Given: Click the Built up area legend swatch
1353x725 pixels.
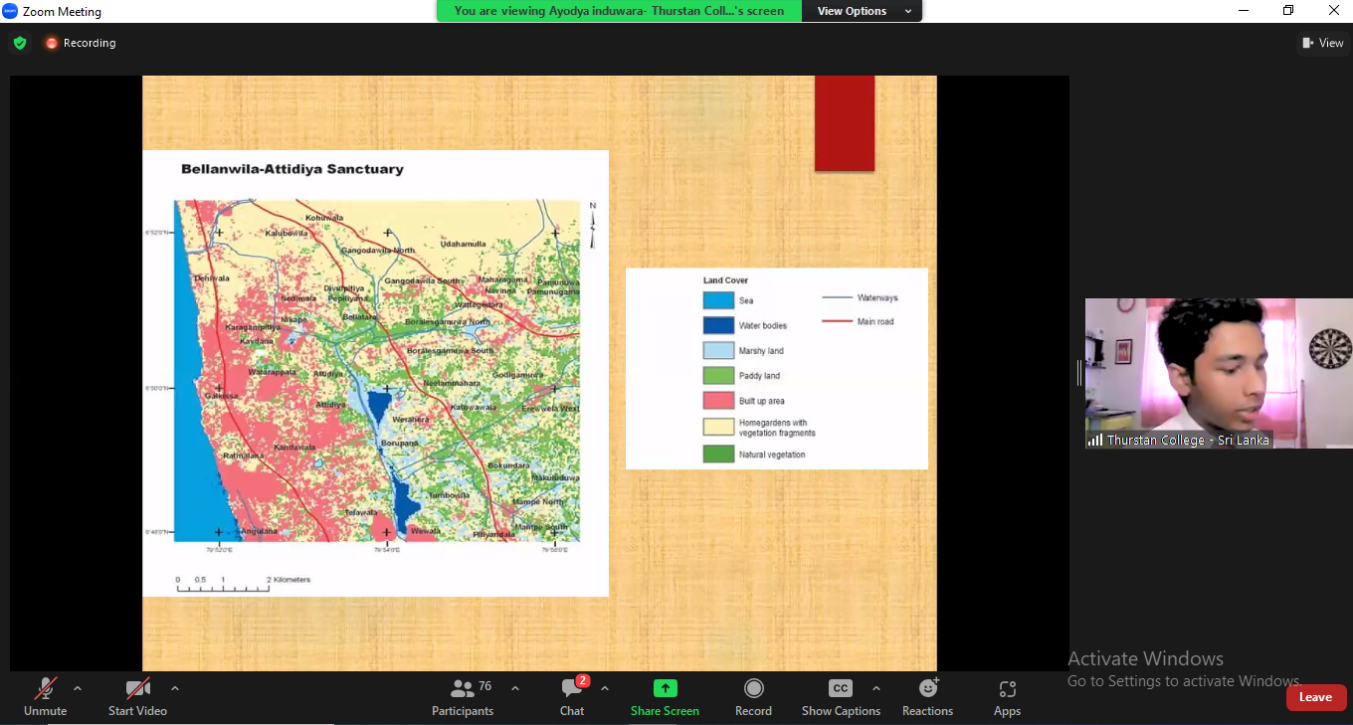Looking at the screenshot, I should pos(718,401).
